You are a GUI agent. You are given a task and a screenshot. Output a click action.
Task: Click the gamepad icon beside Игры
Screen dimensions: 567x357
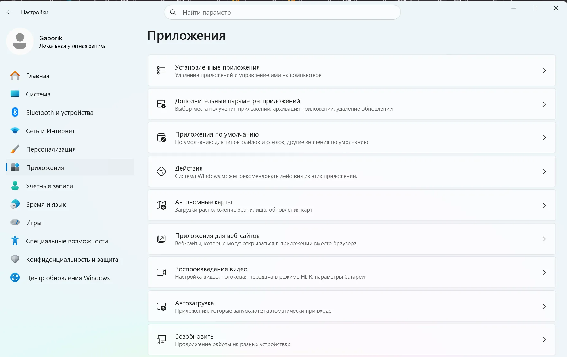coord(15,222)
